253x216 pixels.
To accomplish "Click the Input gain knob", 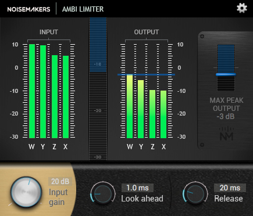I will [26, 192].
